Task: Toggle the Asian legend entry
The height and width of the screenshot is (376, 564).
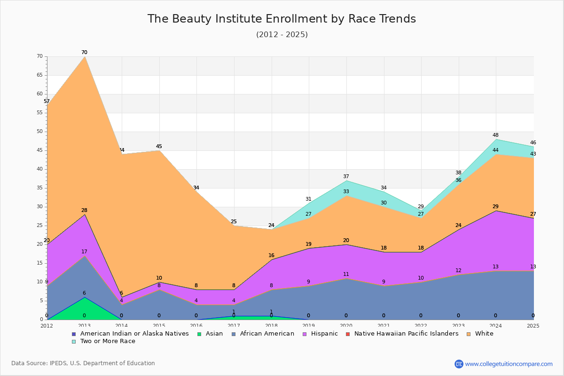Action: (x=210, y=334)
